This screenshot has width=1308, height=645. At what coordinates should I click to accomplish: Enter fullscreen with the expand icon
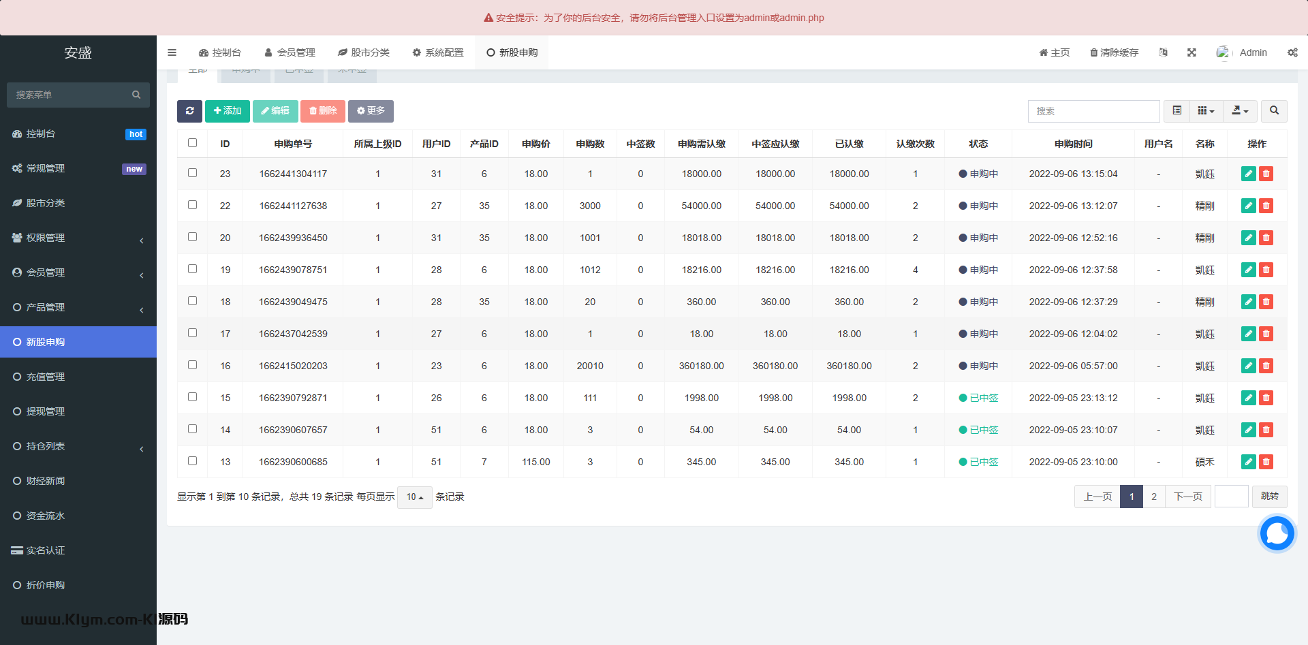(1192, 52)
